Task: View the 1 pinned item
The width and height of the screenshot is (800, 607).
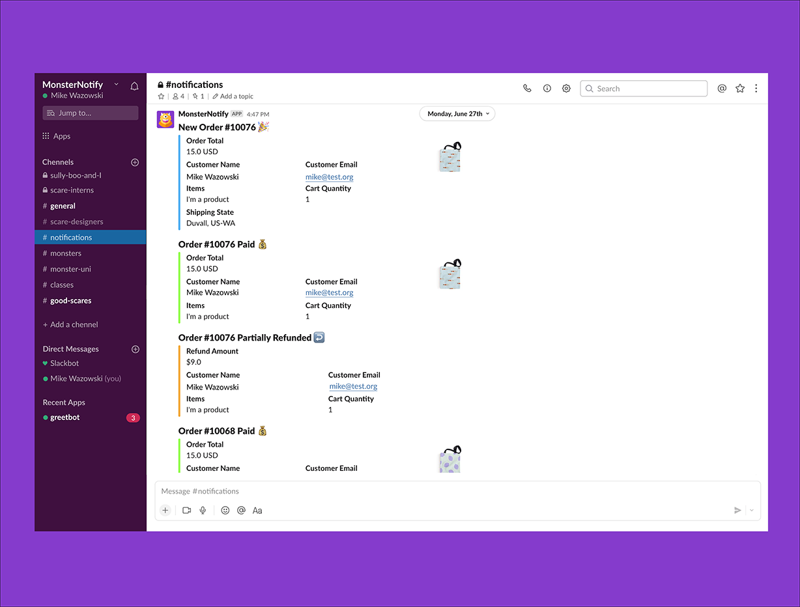Action: (x=199, y=96)
